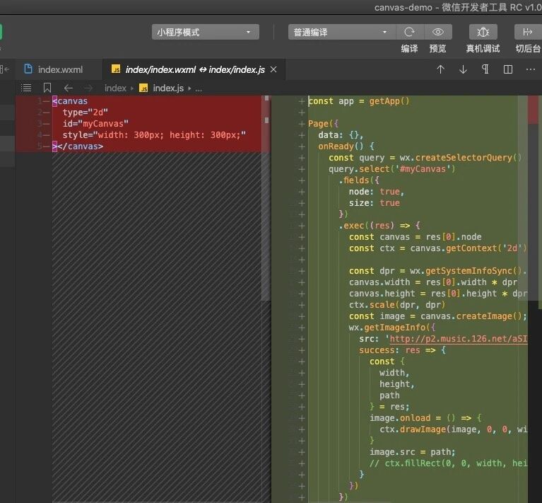Click the 编译 label
Screen dimensions: 542x503
[409, 48]
